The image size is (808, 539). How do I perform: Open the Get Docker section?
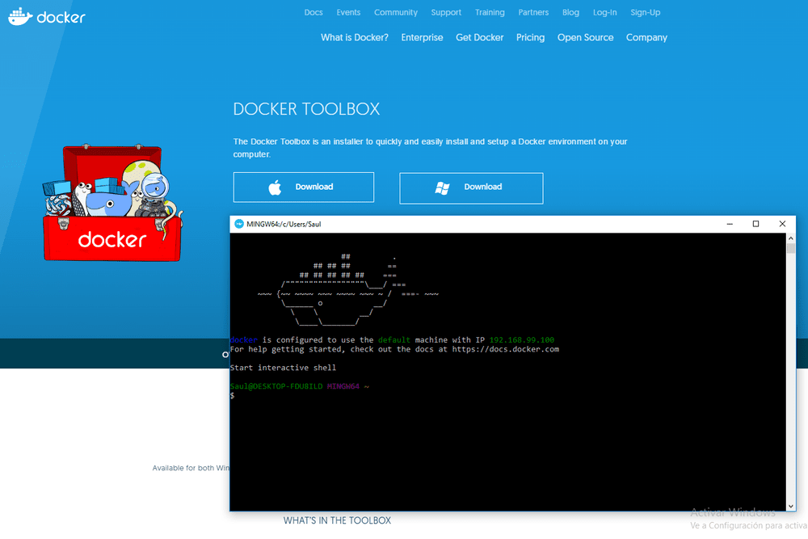click(x=479, y=37)
